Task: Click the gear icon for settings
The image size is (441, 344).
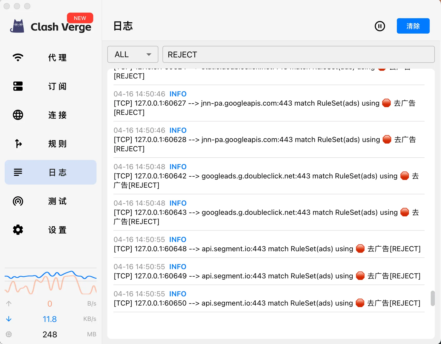Action: coord(18,230)
